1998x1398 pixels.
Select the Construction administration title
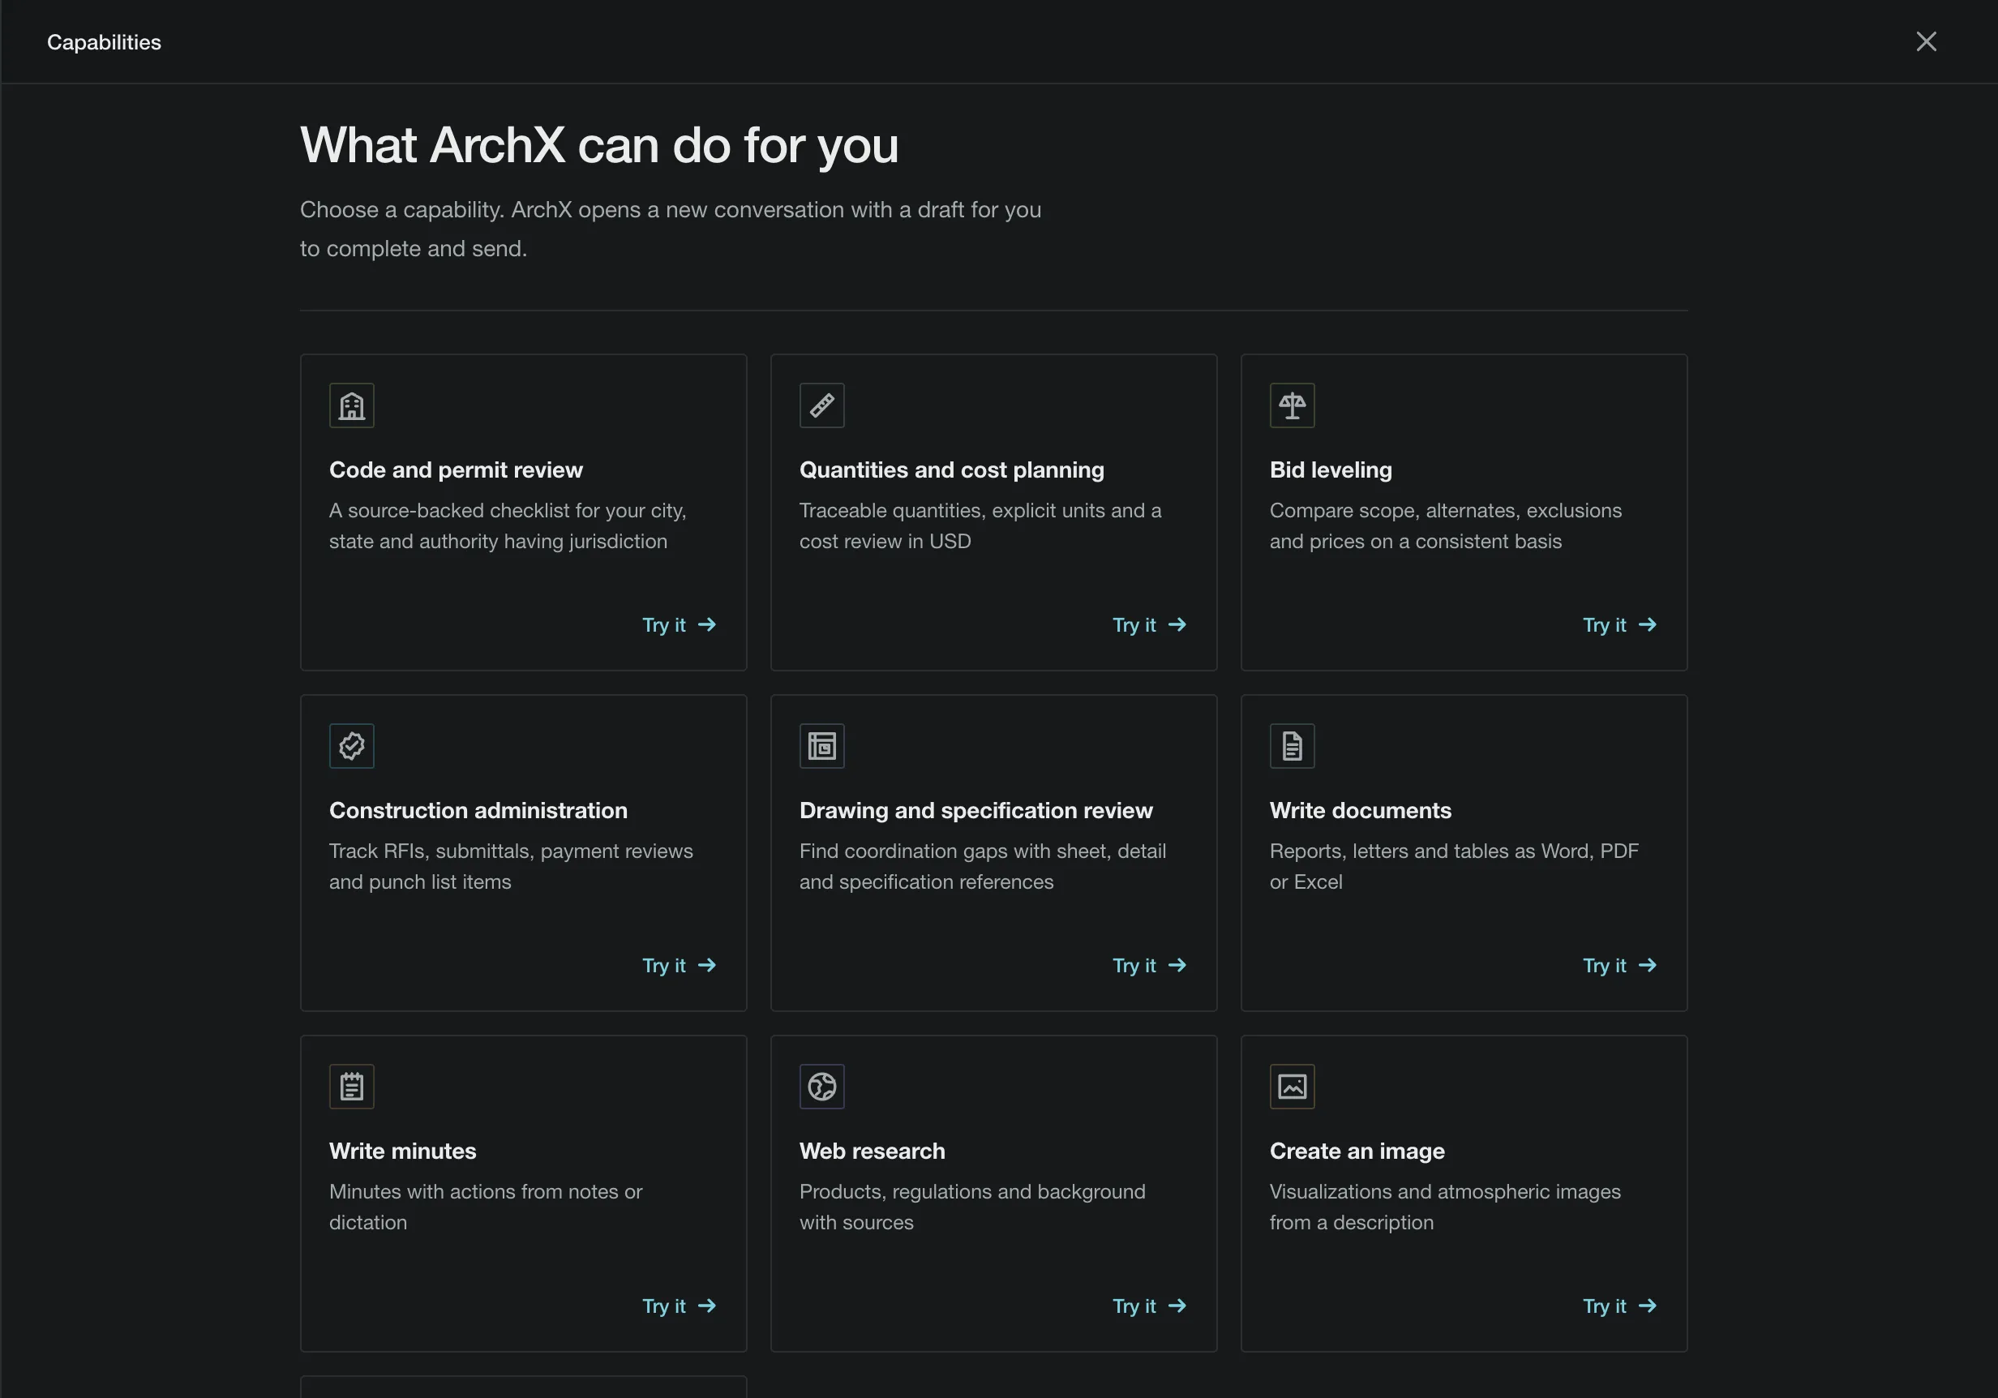point(478,810)
